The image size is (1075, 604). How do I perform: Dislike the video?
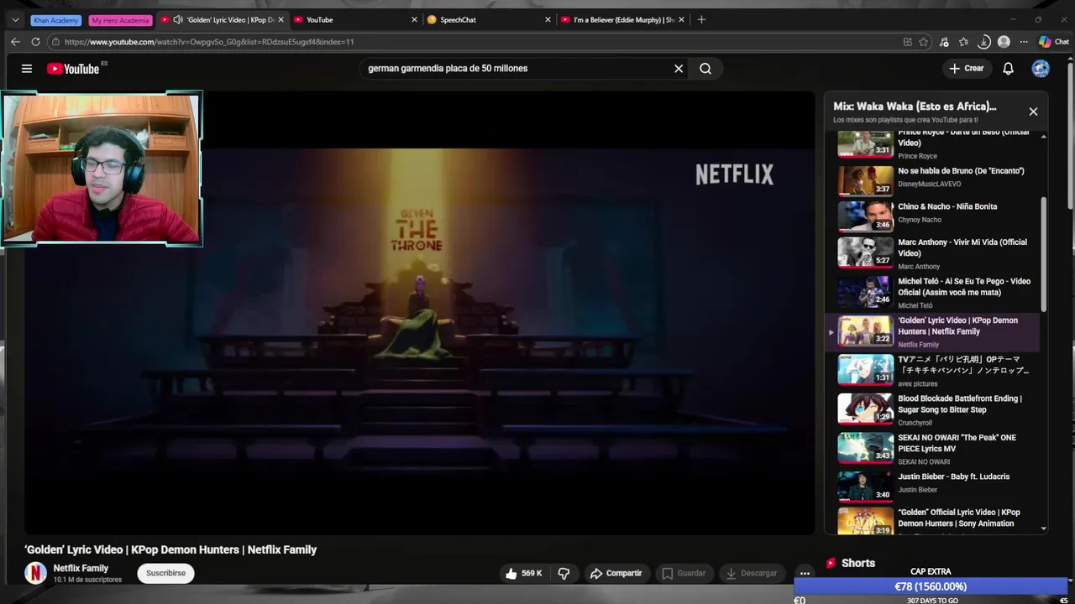click(x=564, y=573)
